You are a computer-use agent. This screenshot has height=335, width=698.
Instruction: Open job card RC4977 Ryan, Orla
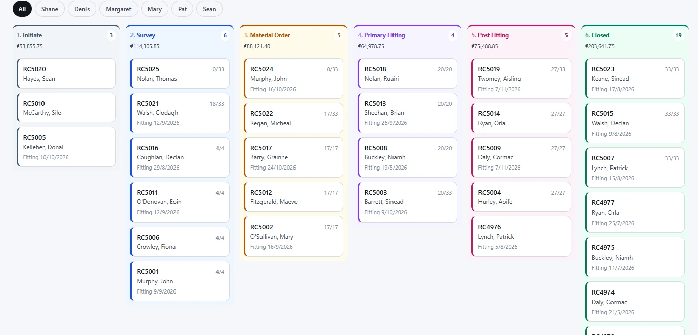point(635,212)
